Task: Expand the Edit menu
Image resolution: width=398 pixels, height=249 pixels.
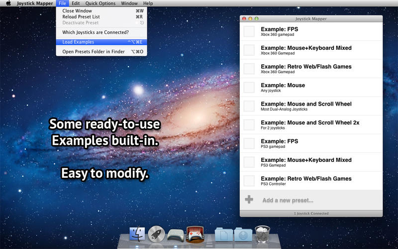Action: [76, 3]
